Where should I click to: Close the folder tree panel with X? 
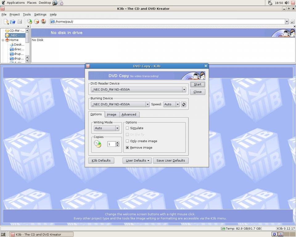tap(28, 27)
